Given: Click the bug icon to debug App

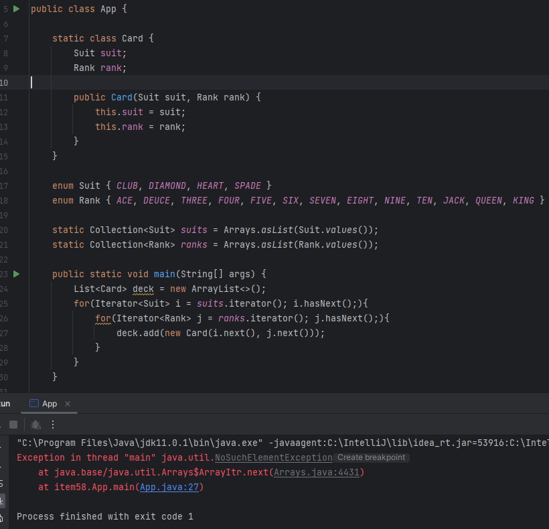Looking at the screenshot, I should point(35,425).
